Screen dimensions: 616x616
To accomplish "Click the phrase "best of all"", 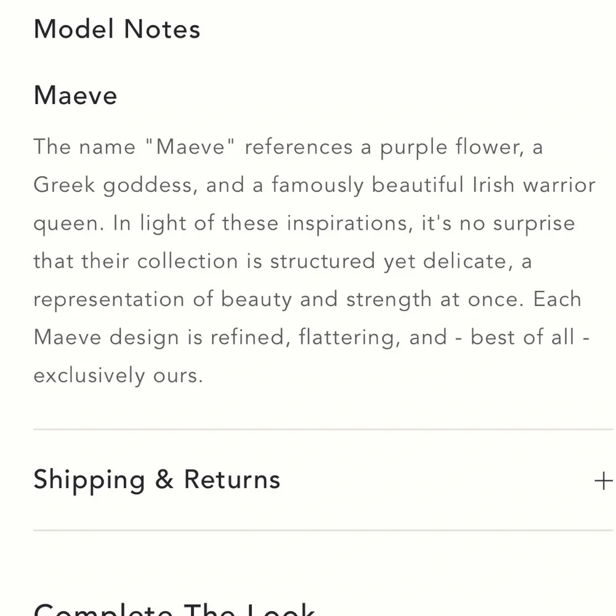I will tap(522, 337).
